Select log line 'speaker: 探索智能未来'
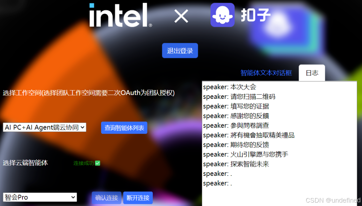The height and width of the screenshot is (206, 362). pos(236,164)
